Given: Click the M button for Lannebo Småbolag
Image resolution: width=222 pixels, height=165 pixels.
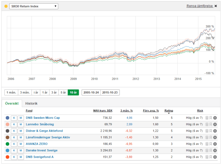Looking at the screenshot, I should (21, 124).
